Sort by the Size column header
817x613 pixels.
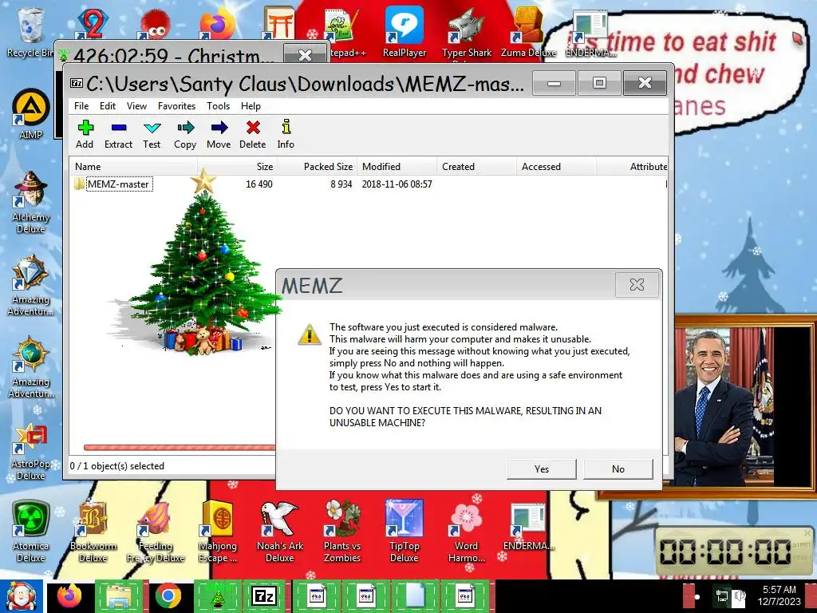(238, 167)
